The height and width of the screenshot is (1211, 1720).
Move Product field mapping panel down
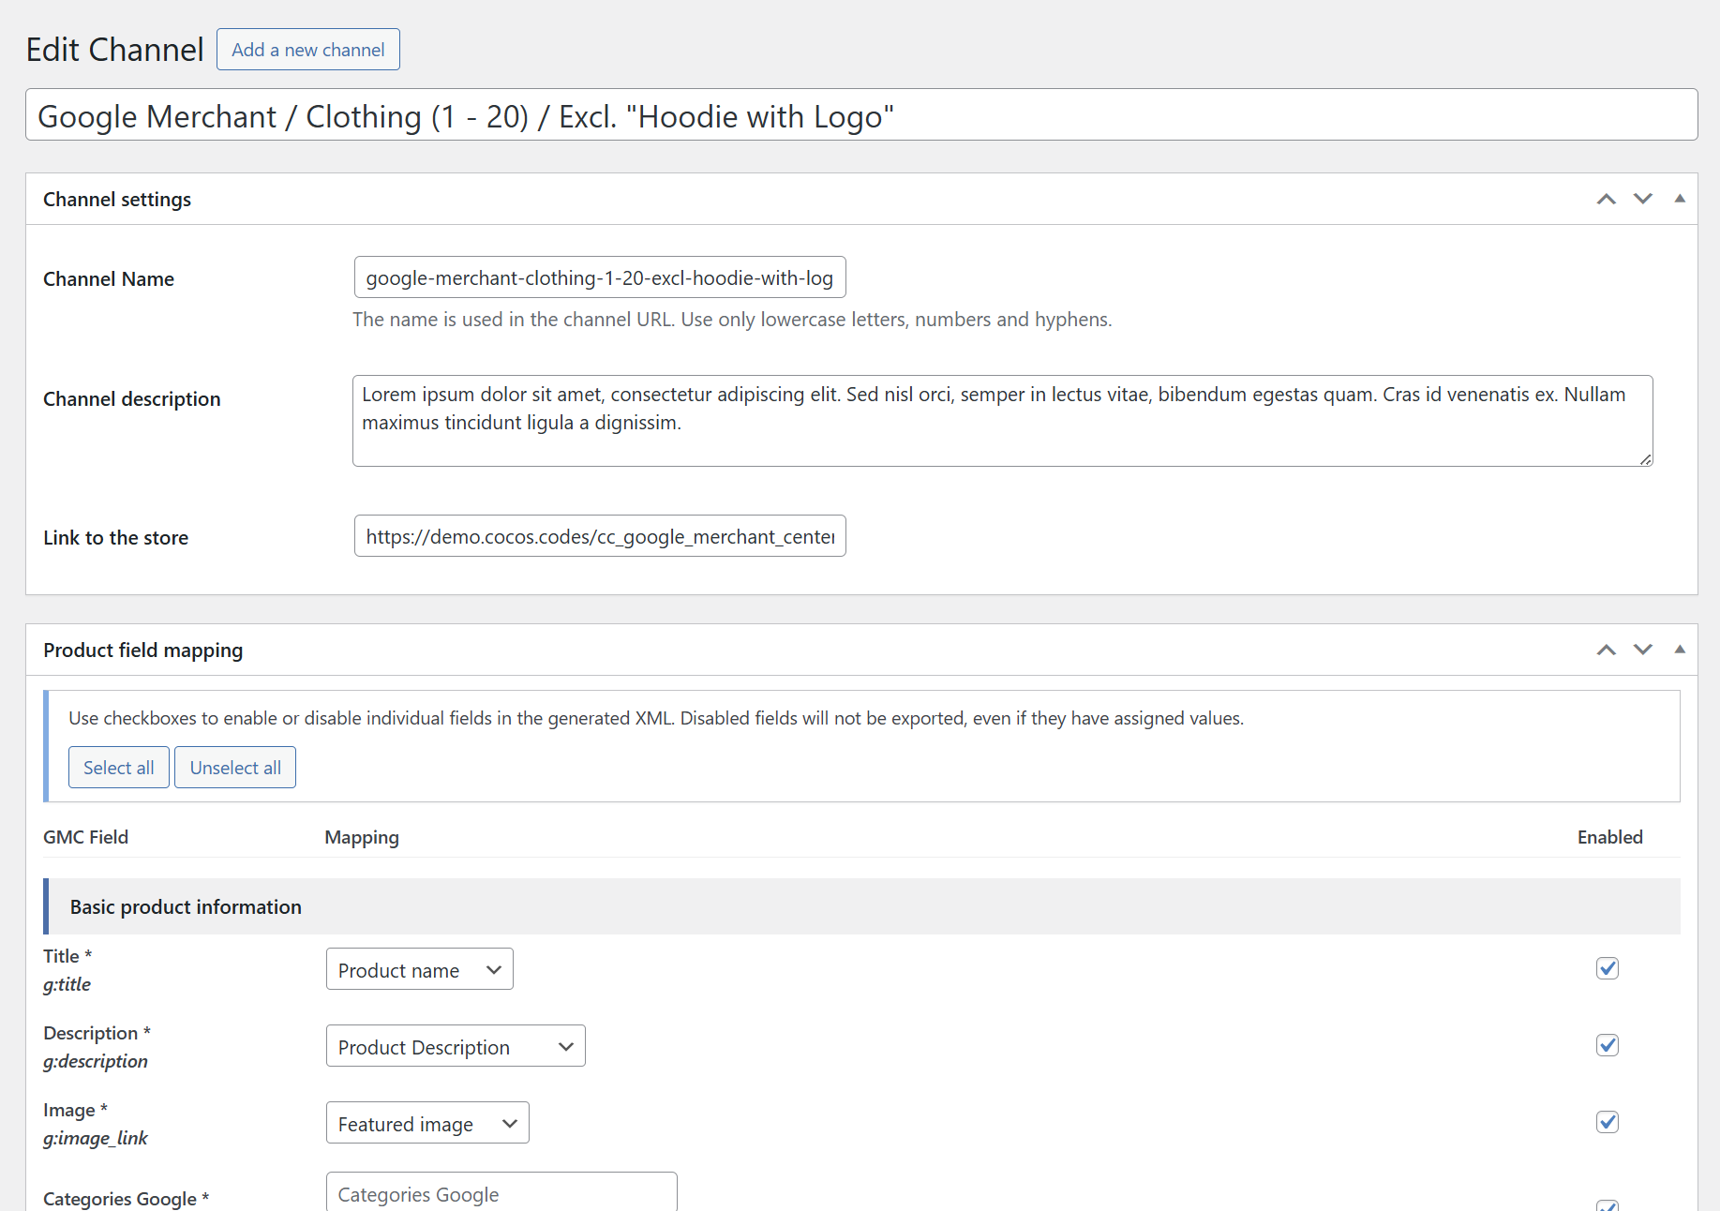click(1642, 650)
